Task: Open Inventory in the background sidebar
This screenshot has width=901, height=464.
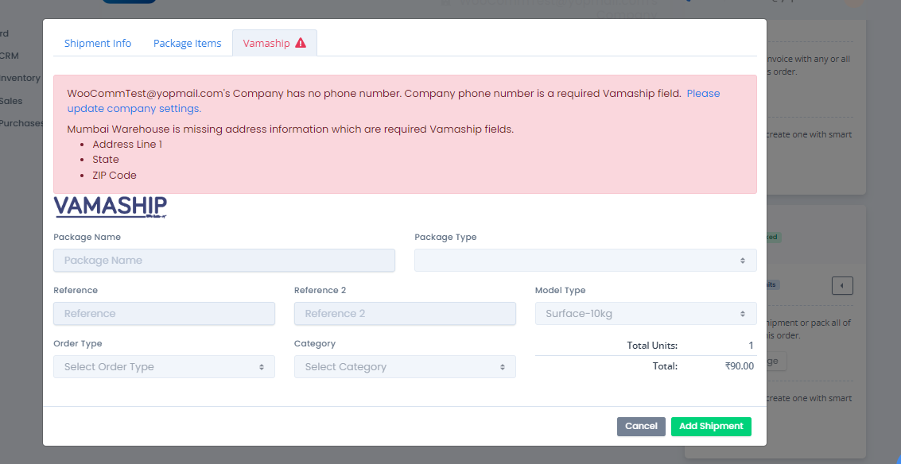Action: (20, 78)
